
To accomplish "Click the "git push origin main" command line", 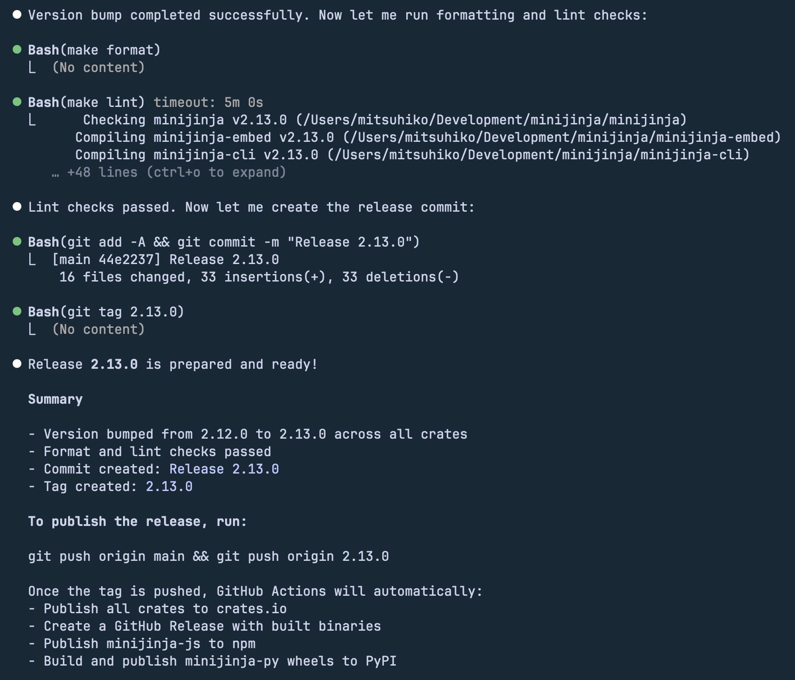I will click(208, 556).
